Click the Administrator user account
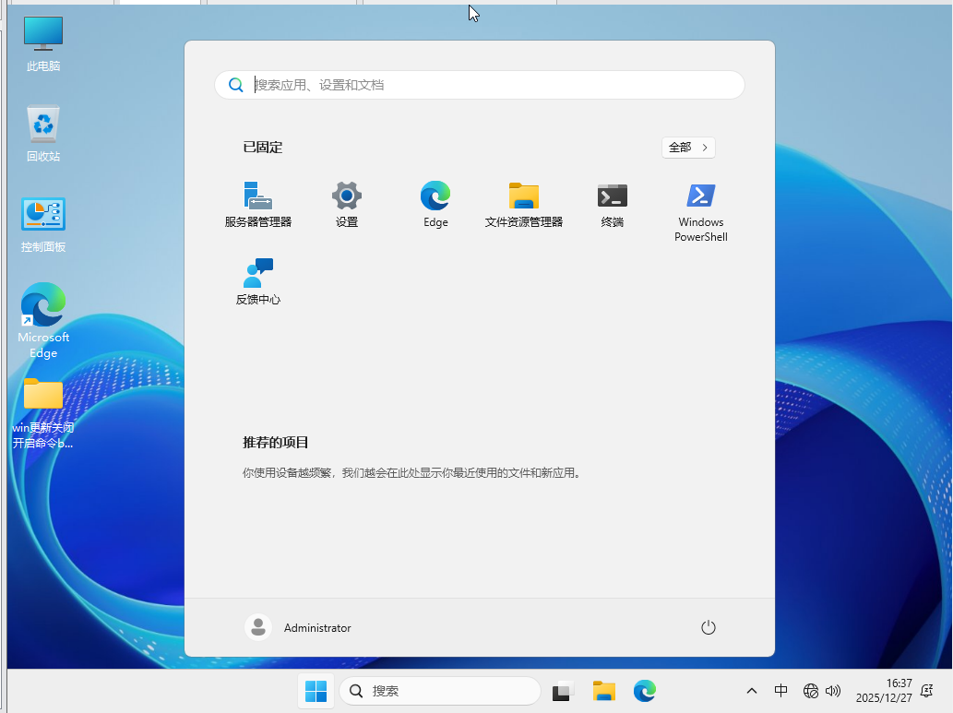The width and height of the screenshot is (953, 713). [x=299, y=628]
